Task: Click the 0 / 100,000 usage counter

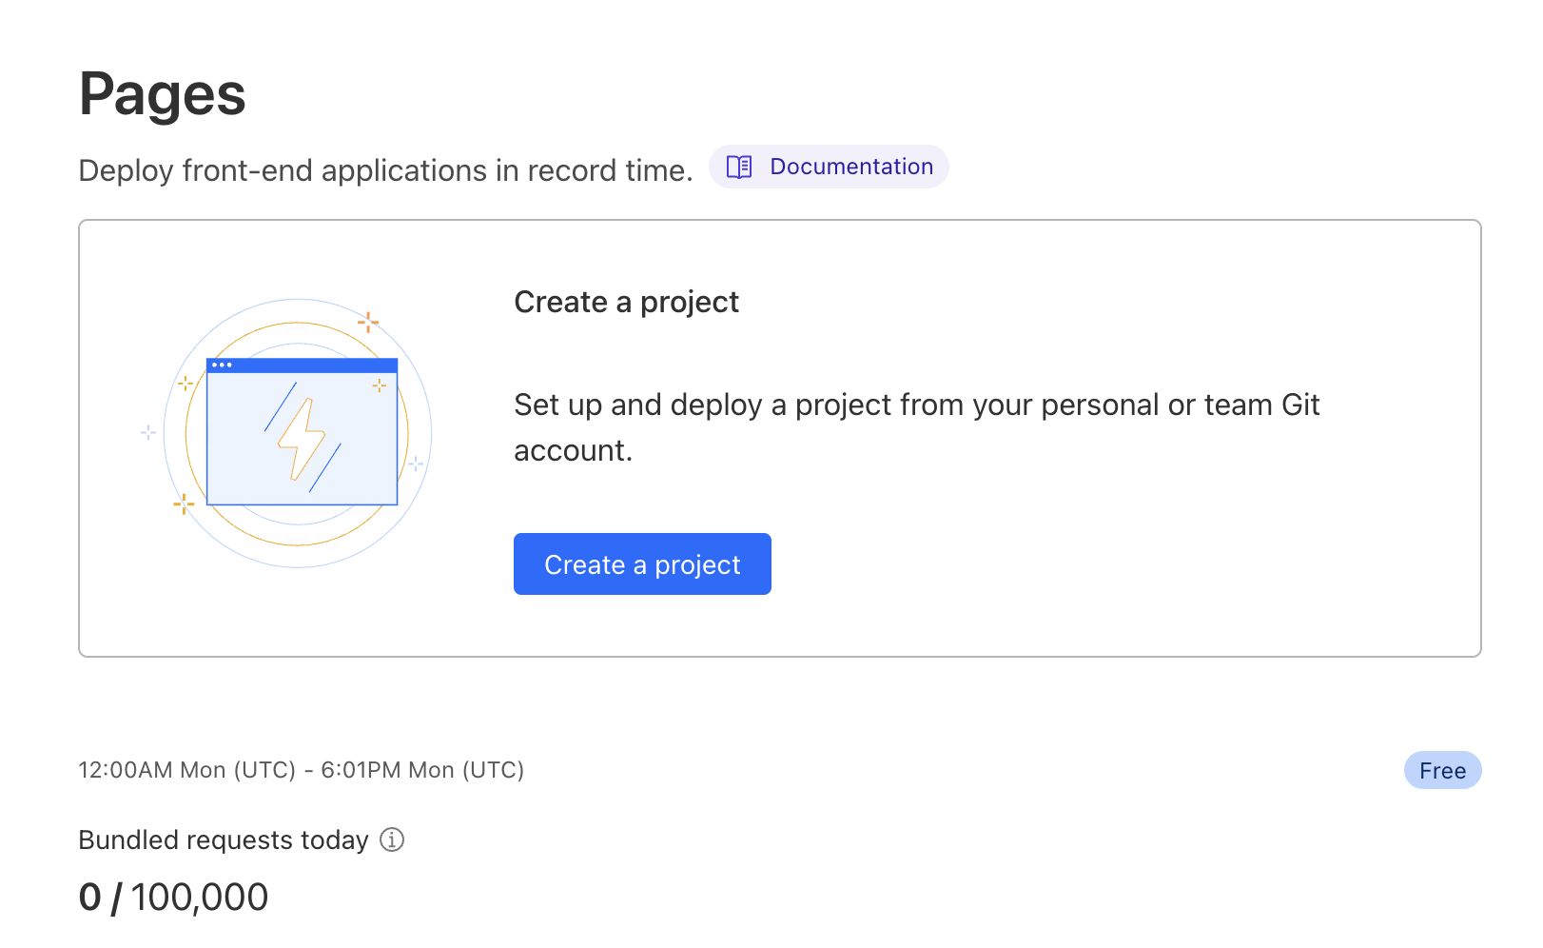Action: point(173,896)
